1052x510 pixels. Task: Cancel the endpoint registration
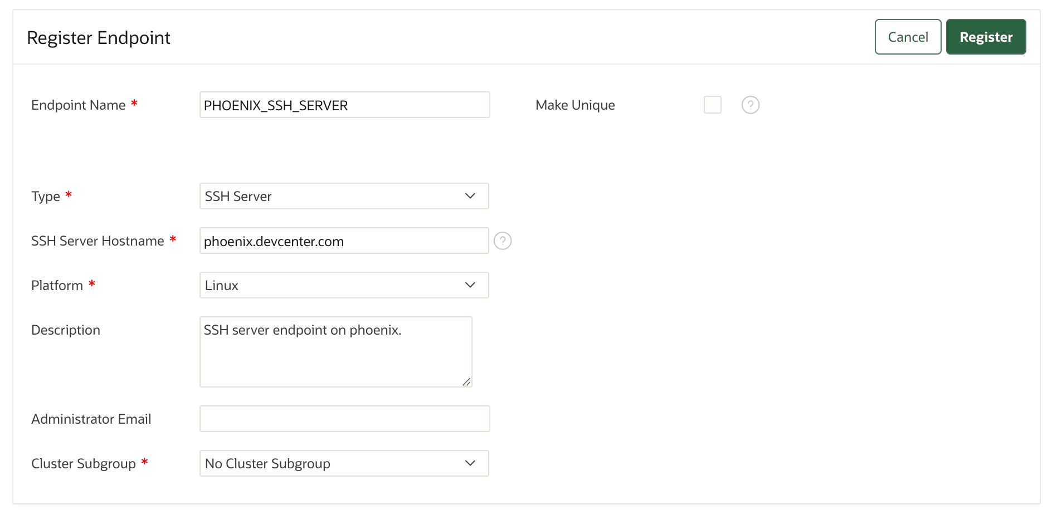(x=907, y=37)
